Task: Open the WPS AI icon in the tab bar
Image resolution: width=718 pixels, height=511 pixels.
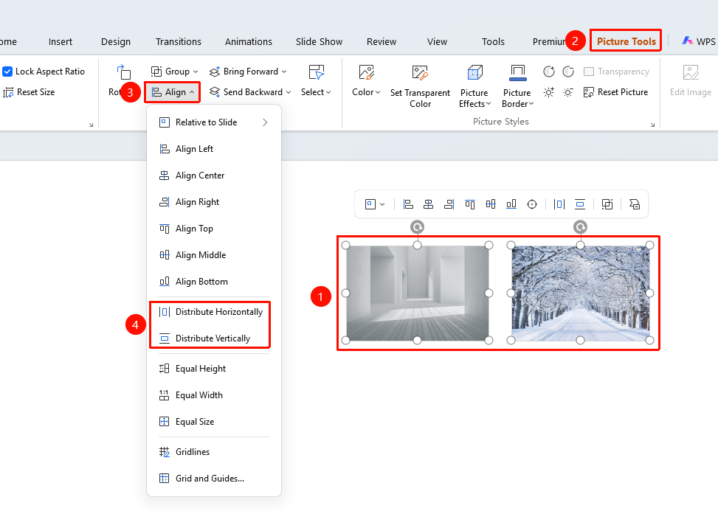Action: coord(687,41)
